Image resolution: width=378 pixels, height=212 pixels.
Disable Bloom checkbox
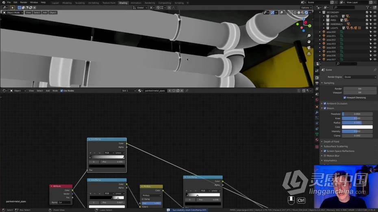coord(325,108)
